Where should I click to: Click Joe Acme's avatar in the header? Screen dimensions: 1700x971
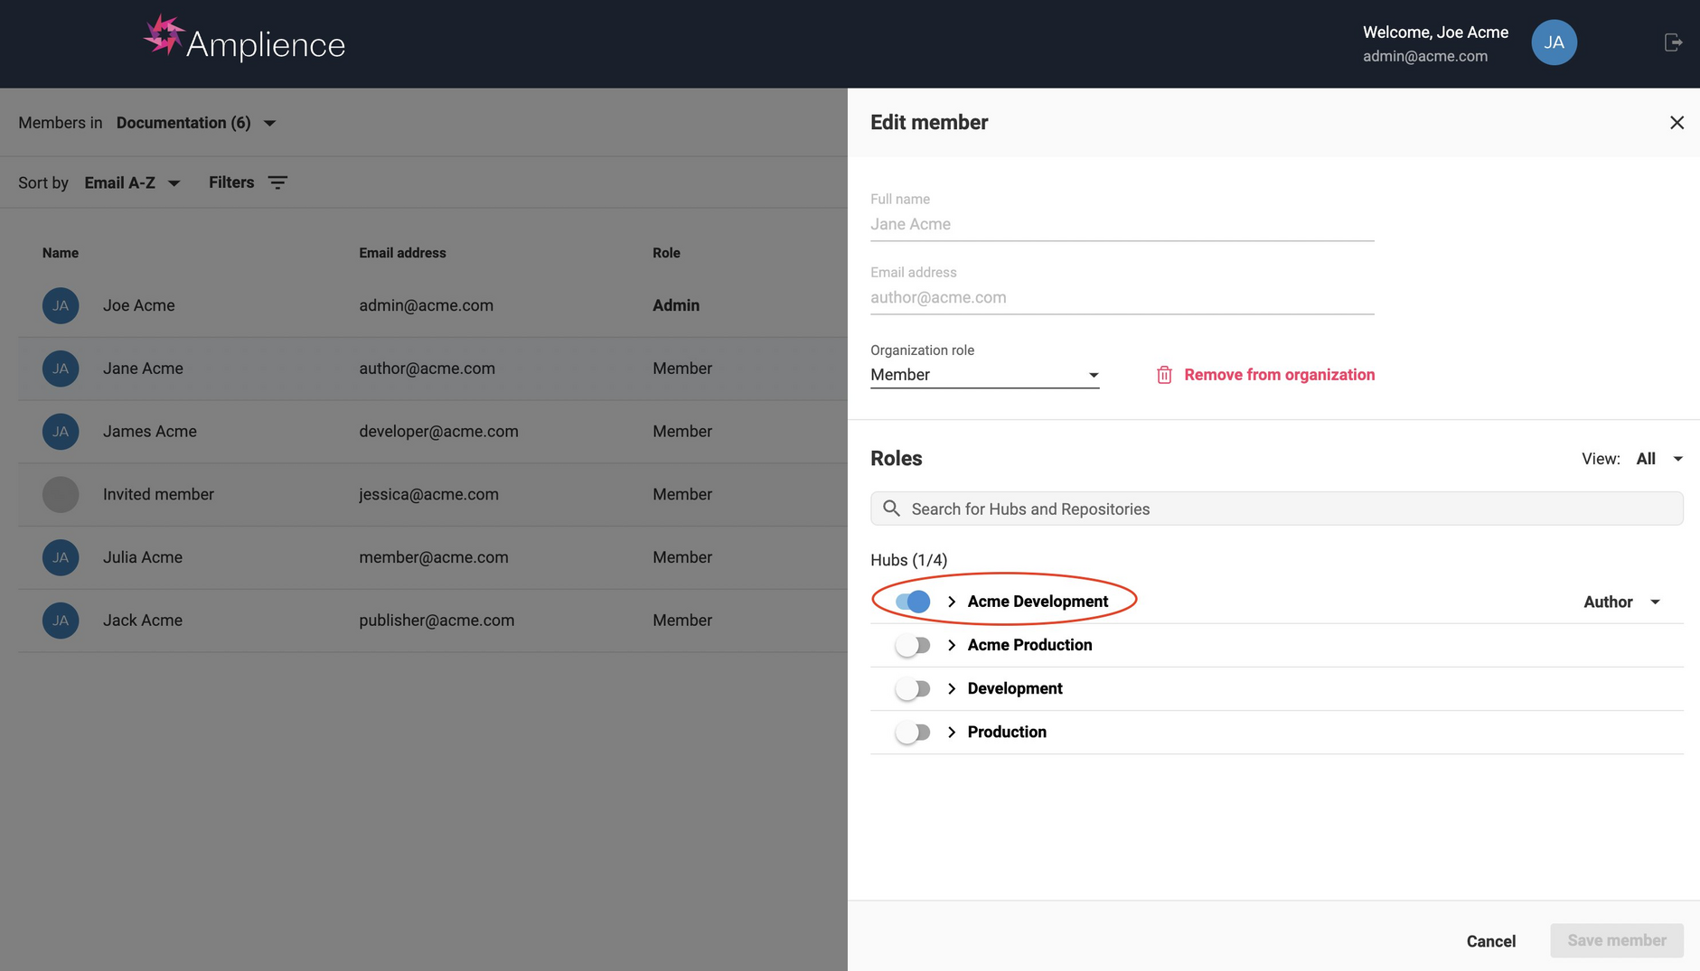[1553, 42]
